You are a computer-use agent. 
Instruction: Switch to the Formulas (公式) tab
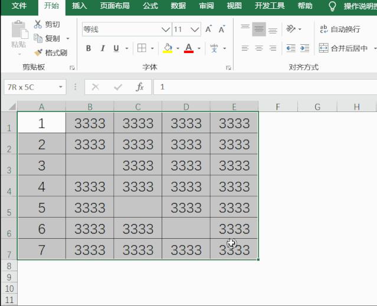click(150, 6)
